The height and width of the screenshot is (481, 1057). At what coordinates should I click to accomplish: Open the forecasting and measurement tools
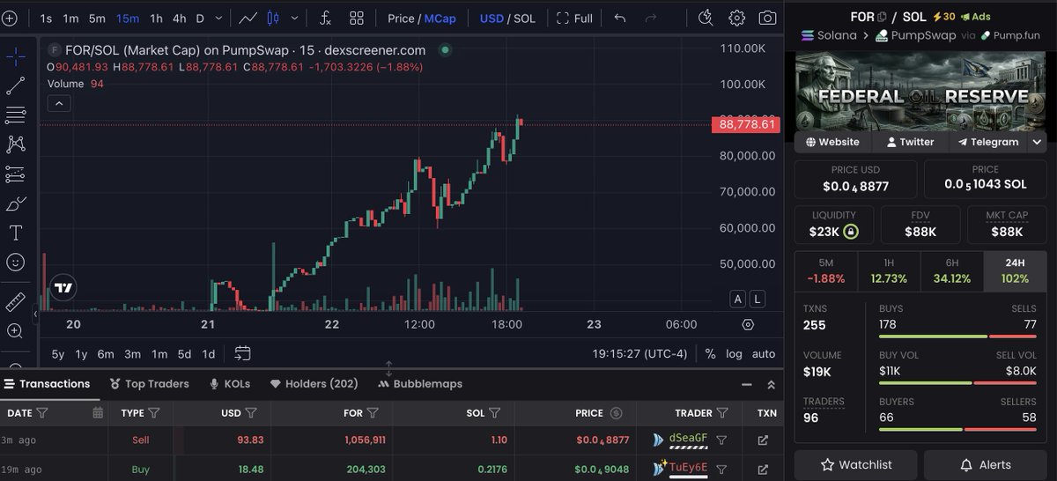[15, 174]
